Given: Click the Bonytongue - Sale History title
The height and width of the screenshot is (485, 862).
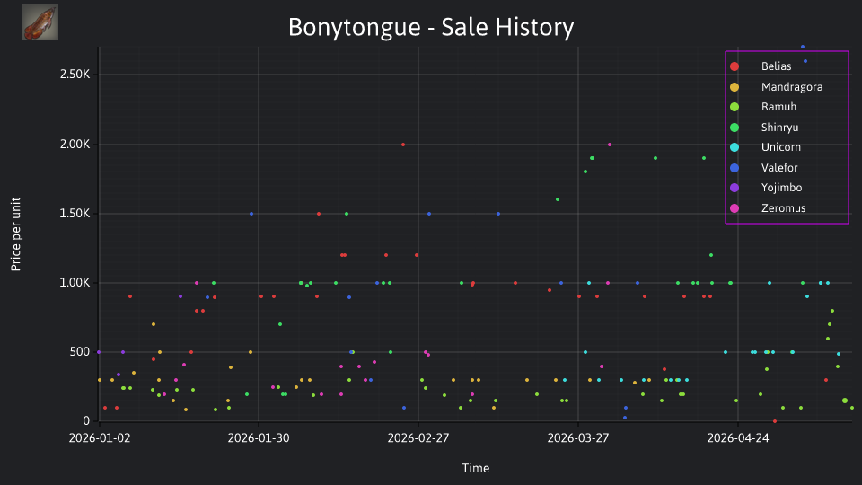Looking at the screenshot, I should click(431, 27).
